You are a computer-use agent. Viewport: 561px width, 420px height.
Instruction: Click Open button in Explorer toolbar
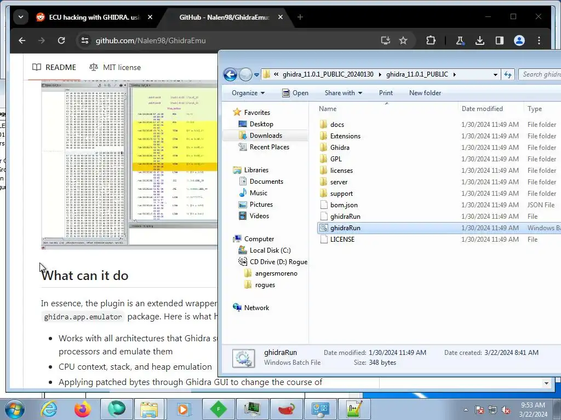tap(295, 93)
